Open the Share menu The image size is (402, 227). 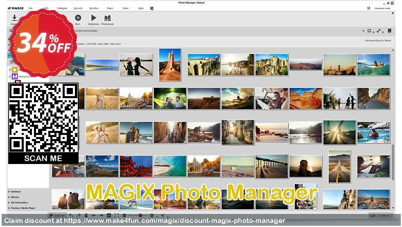tap(110, 8)
